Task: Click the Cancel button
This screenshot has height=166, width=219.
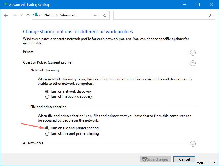Action: [x=184, y=159]
